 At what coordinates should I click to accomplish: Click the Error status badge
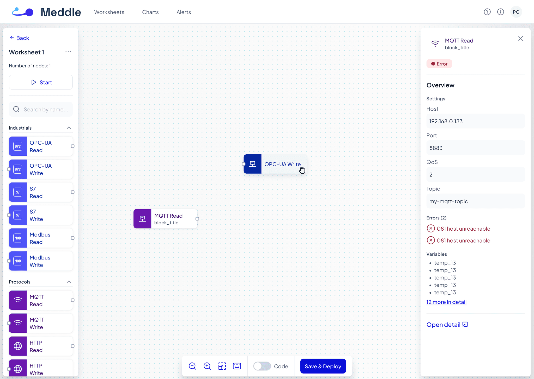pos(439,64)
